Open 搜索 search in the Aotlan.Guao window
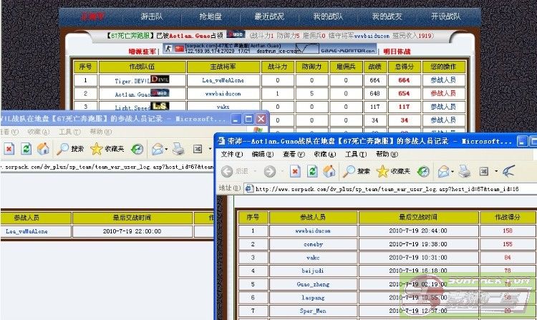This screenshot has height=320, width=537. point(357,171)
